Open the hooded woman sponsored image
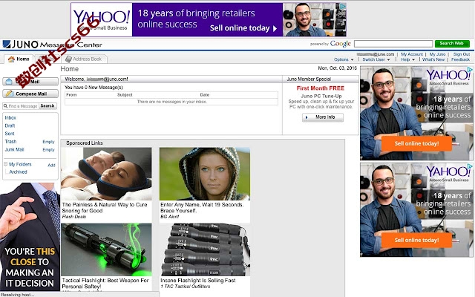Image resolution: width=475 pixels, height=297 pixels. [x=205, y=174]
